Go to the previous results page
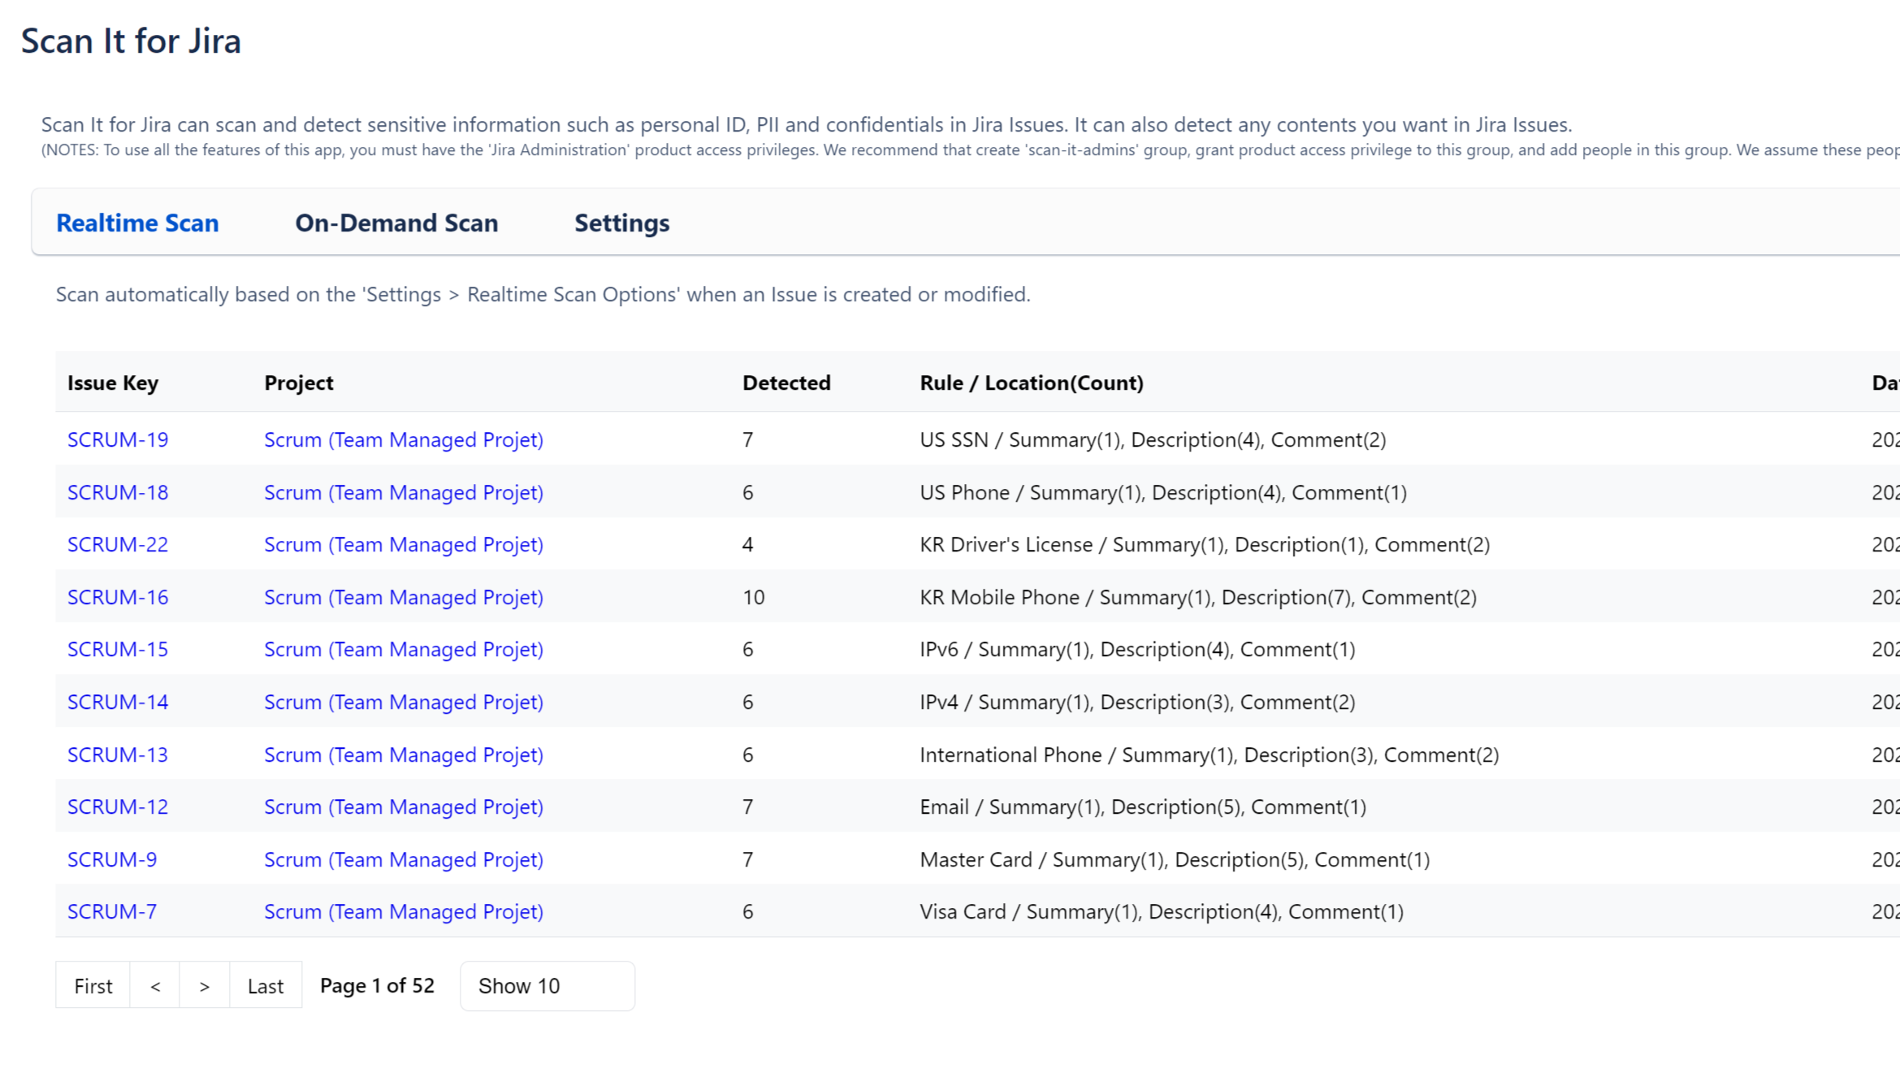 pyautogui.click(x=154, y=985)
